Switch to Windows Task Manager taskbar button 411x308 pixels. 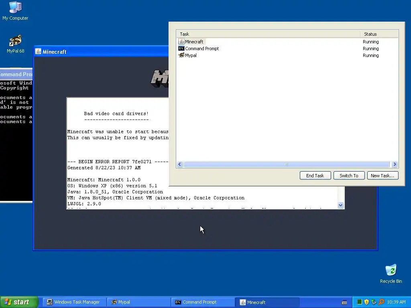[74, 302]
